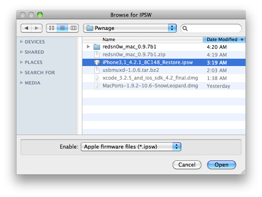Image resolution: width=262 pixels, height=197 pixels.
Task: Click the search magnifier icon
Action: click(185, 28)
